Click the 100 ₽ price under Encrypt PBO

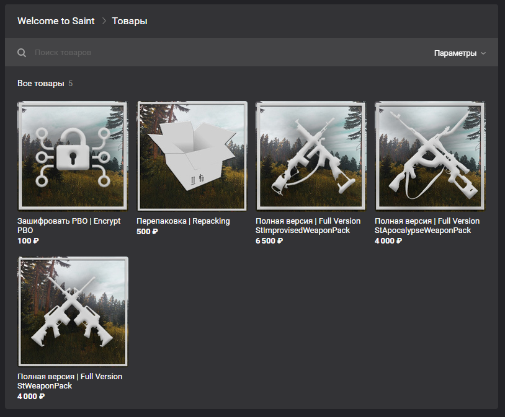[x=28, y=240]
